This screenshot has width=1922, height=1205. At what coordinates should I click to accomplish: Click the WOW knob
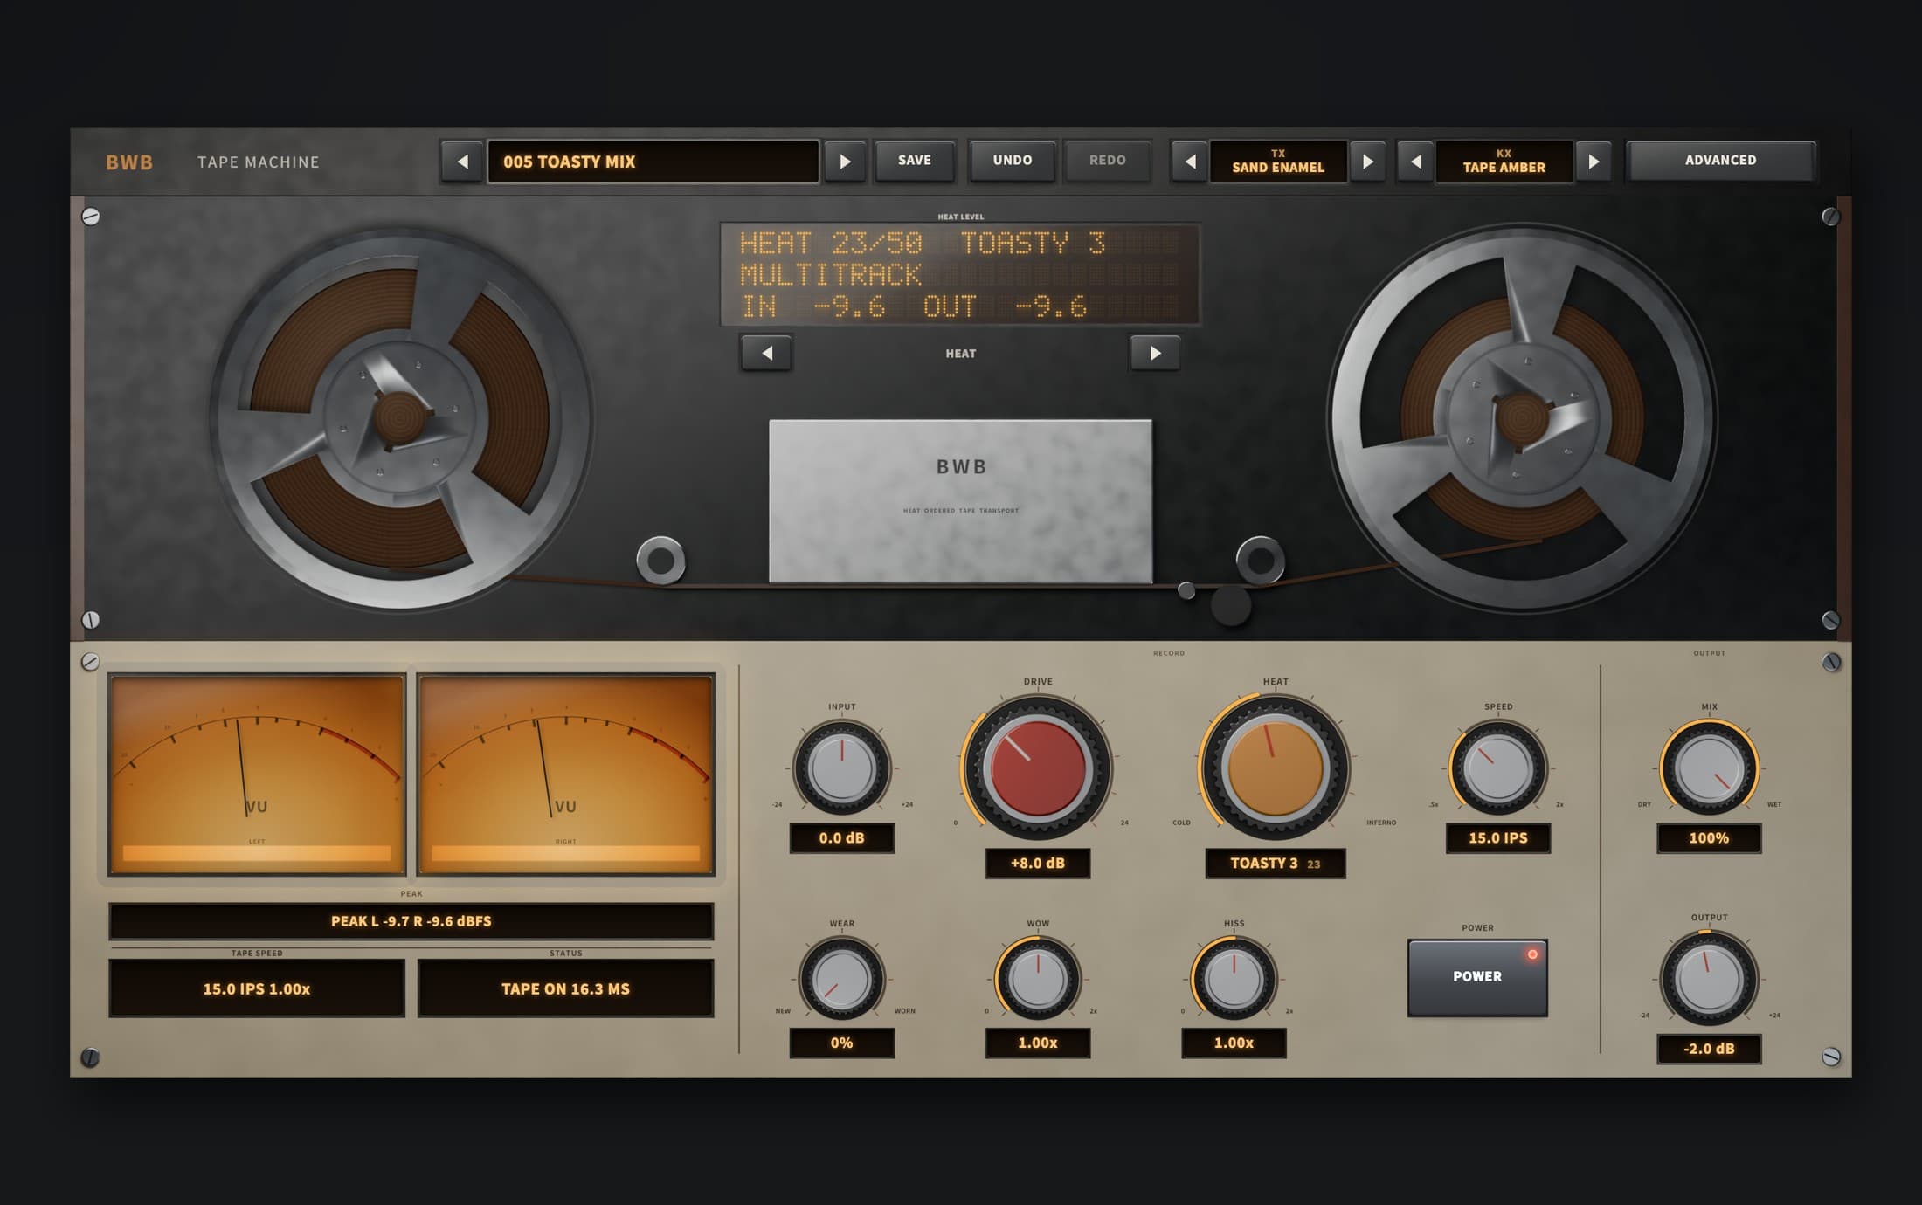coord(1037,979)
